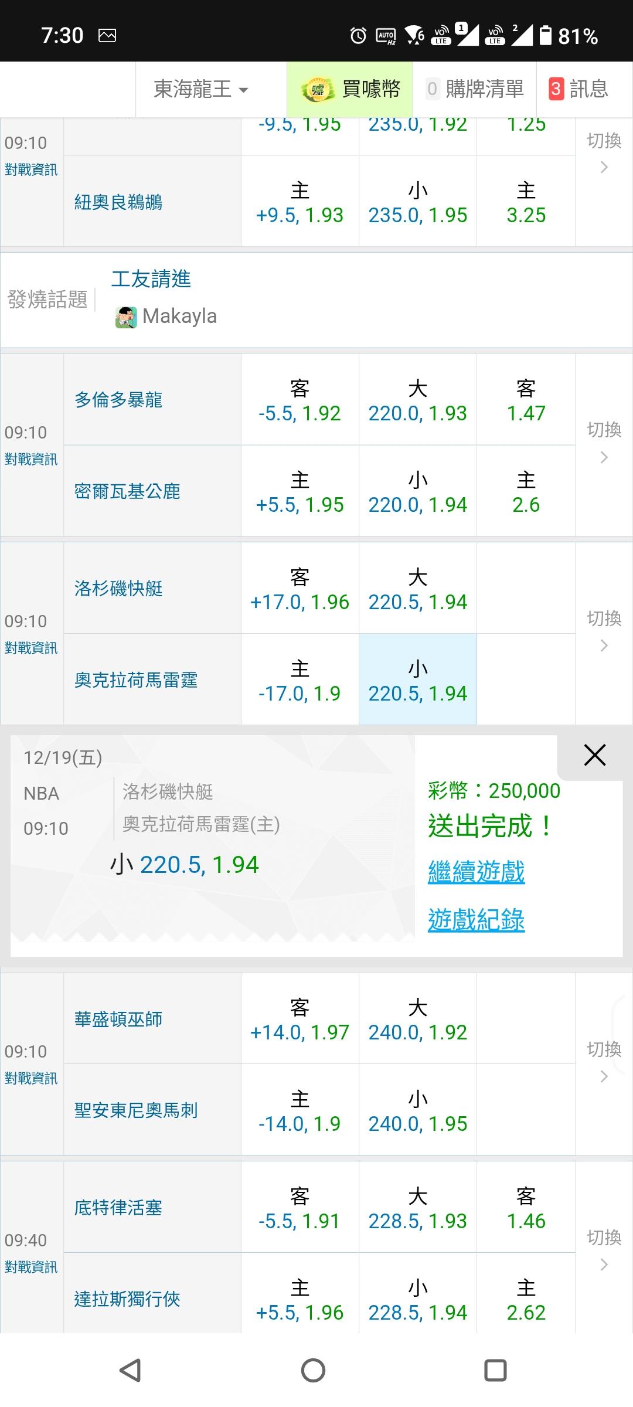Click 繼續遊戲 continue playing link
The height and width of the screenshot is (1407, 633).
click(x=476, y=872)
